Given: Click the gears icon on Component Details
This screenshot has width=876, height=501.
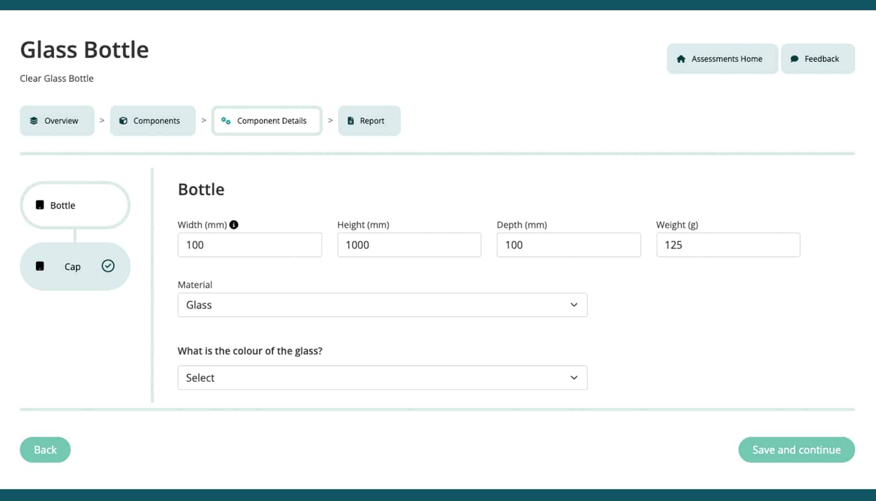Looking at the screenshot, I should click(x=226, y=121).
